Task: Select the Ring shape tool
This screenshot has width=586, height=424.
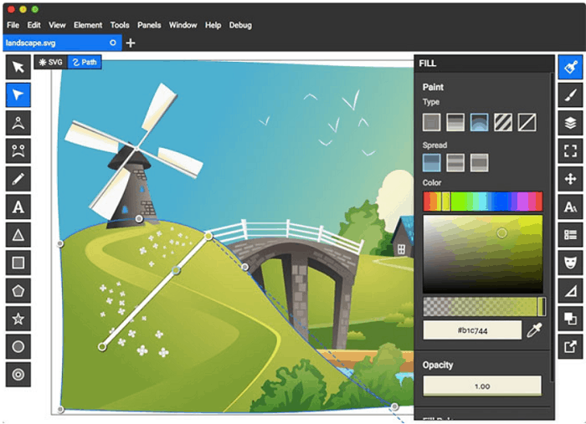Action: 18,375
